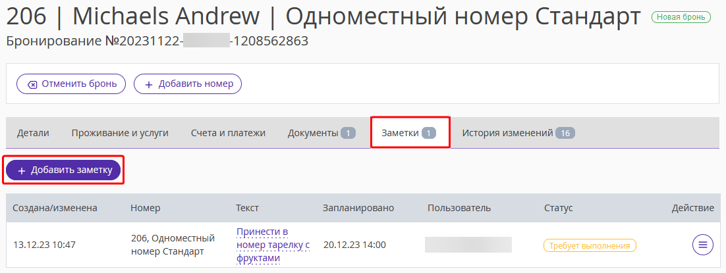The height and width of the screenshot is (273, 726).
Task: Open the note's action menu icon
Action: point(702,244)
